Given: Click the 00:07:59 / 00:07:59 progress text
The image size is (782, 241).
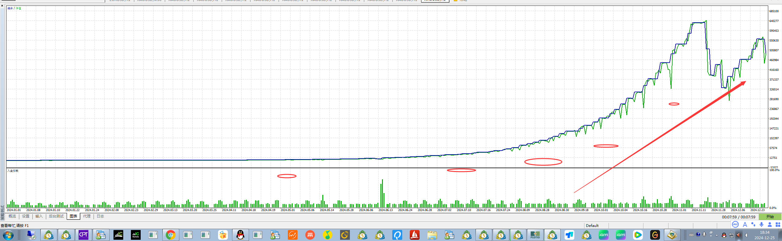Looking at the screenshot, I should (739, 217).
